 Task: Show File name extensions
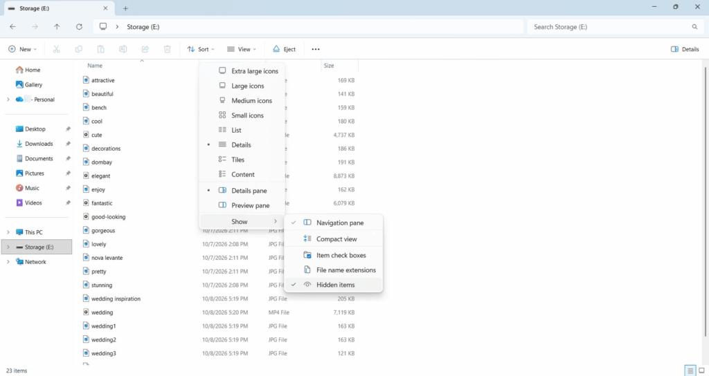(x=334, y=270)
